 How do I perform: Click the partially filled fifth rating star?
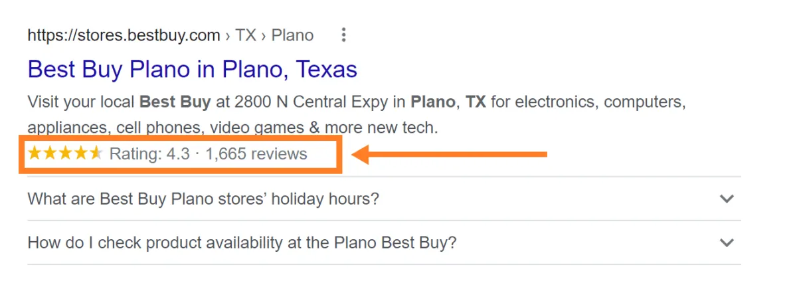click(96, 154)
